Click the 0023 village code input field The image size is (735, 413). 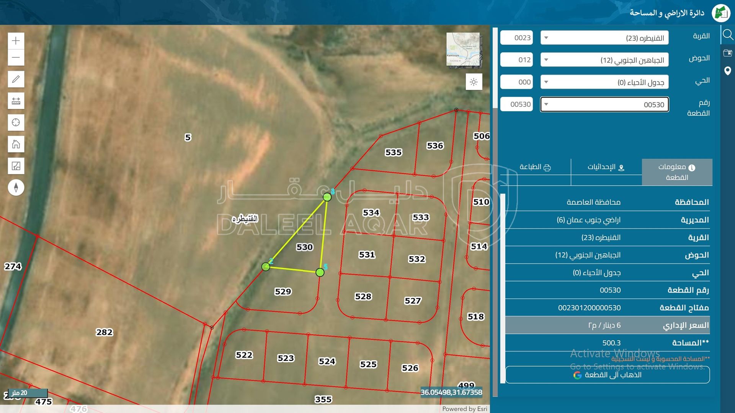(516, 38)
